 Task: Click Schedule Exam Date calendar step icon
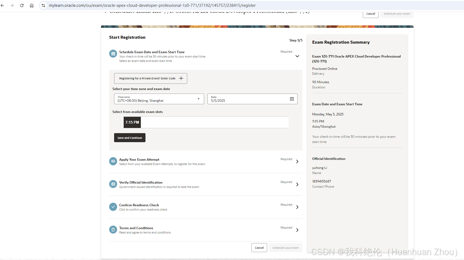[x=113, y=54]
